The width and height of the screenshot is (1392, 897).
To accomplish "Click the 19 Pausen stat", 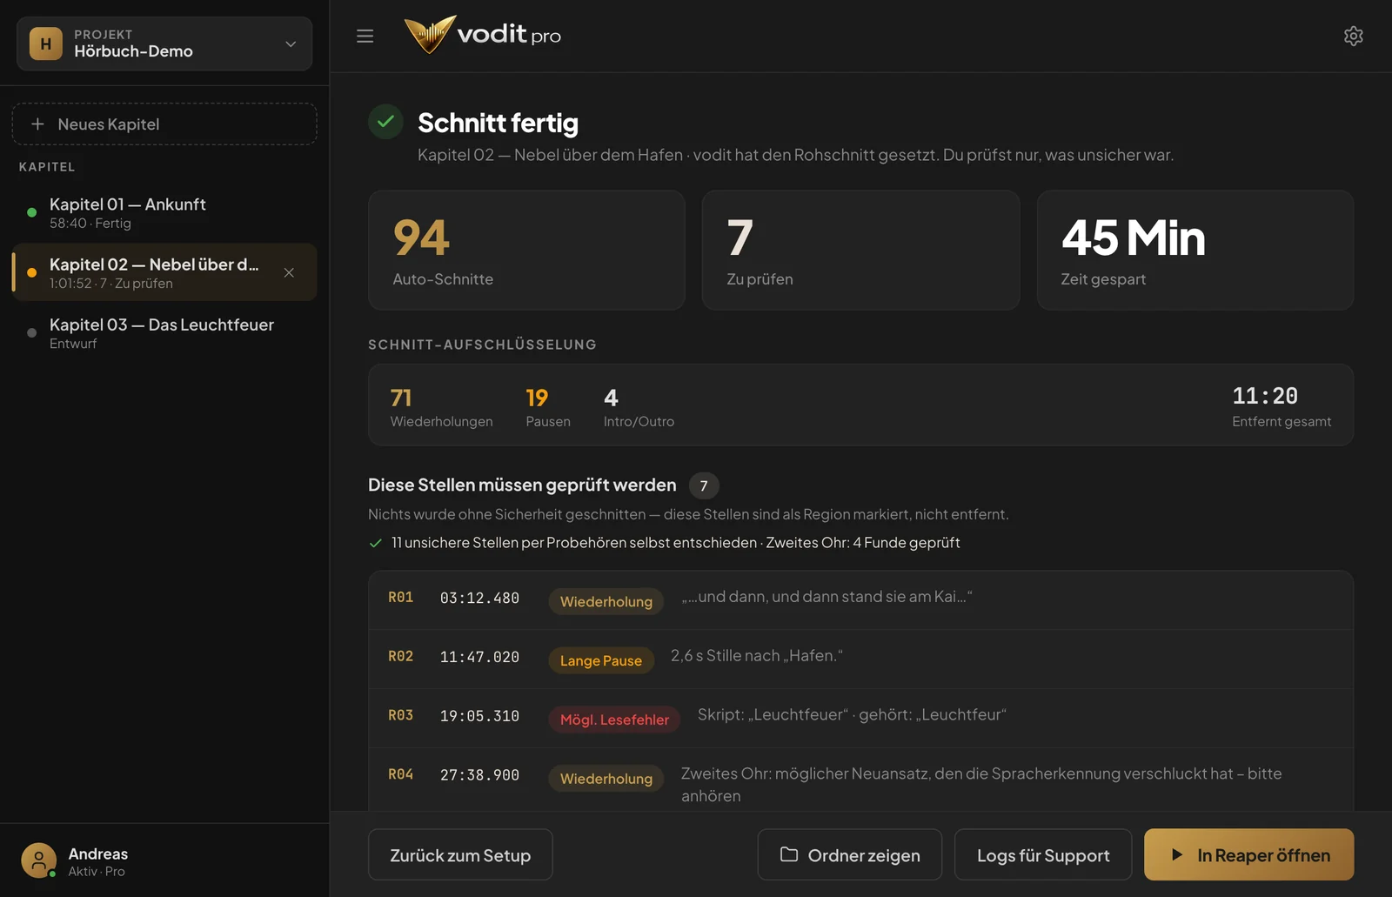I will tap(548, 406).
